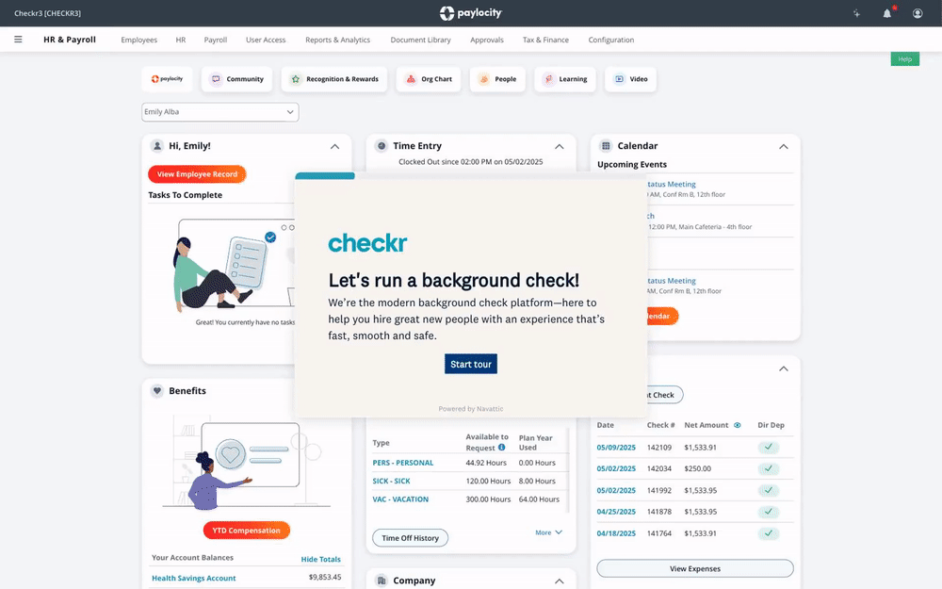
Task: Click direct deposit checkmark for check 141764
Action: click(x=769, y=533)
